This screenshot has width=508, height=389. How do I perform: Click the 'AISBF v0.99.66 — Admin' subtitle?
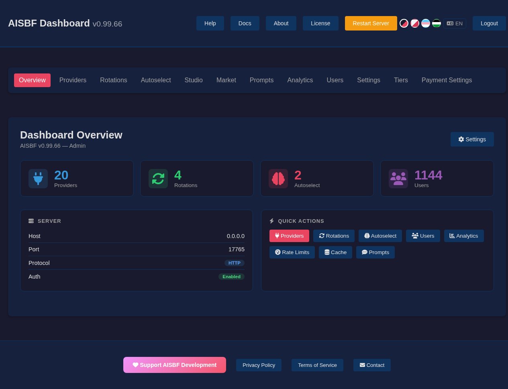click(x=53, y=146)
